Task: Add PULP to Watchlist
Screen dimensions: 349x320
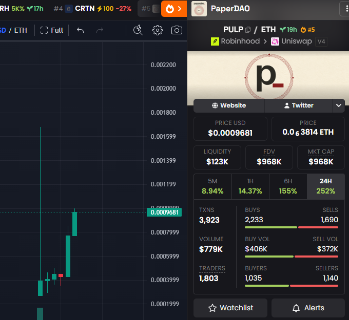Action: [230, 308]
